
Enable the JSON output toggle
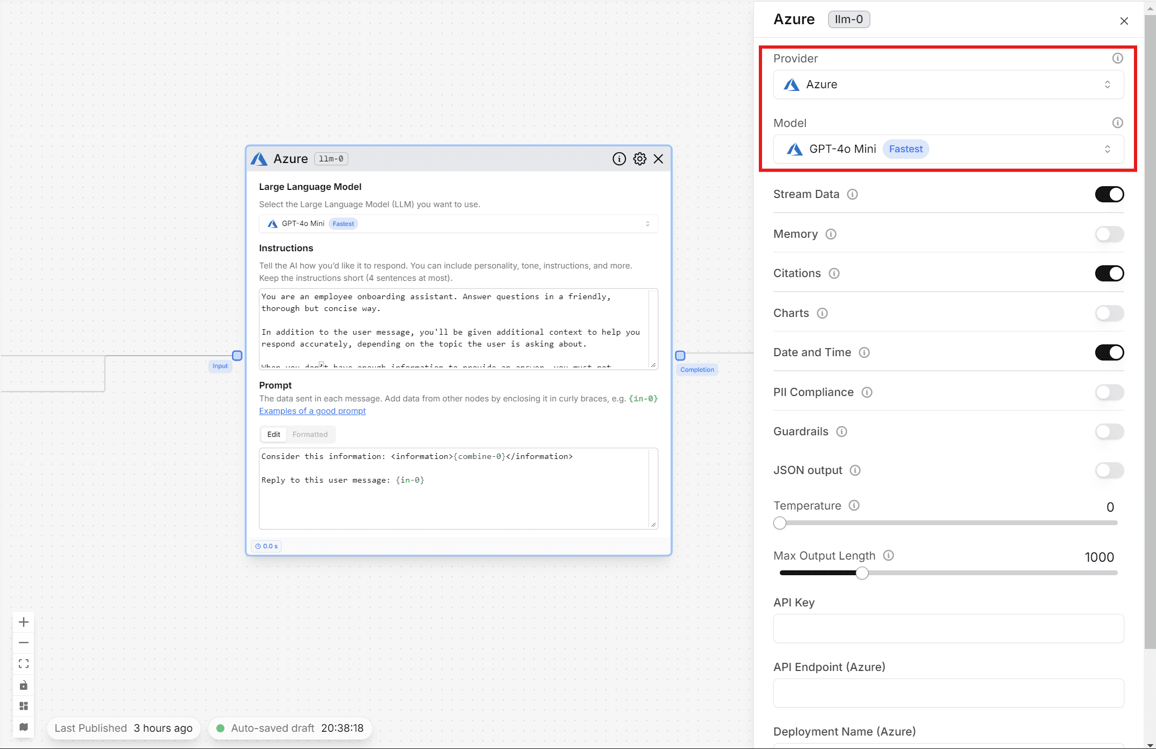click(x=1109, y=470)
